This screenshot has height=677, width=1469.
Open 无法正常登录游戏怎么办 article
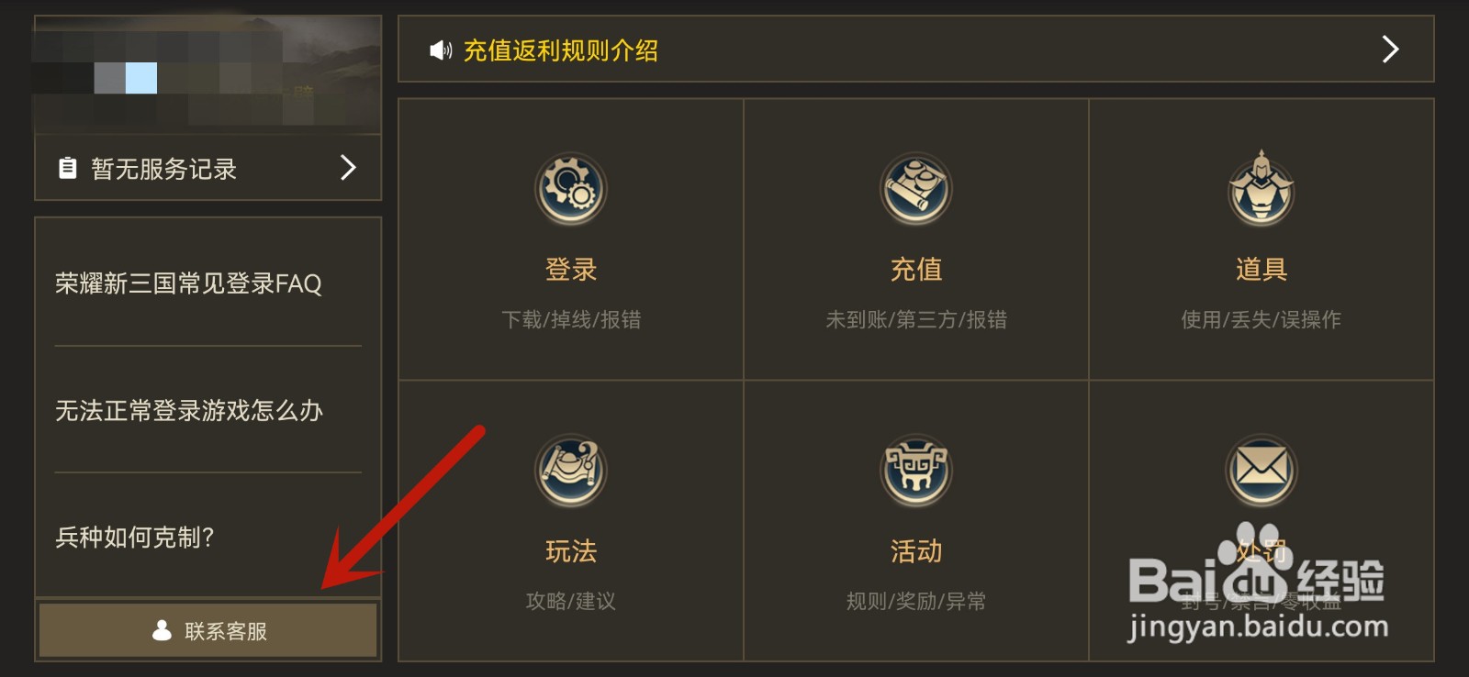coord(189,410)
